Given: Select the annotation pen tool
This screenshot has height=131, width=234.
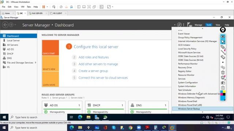Looking at the screenshot, I should 223,47.
